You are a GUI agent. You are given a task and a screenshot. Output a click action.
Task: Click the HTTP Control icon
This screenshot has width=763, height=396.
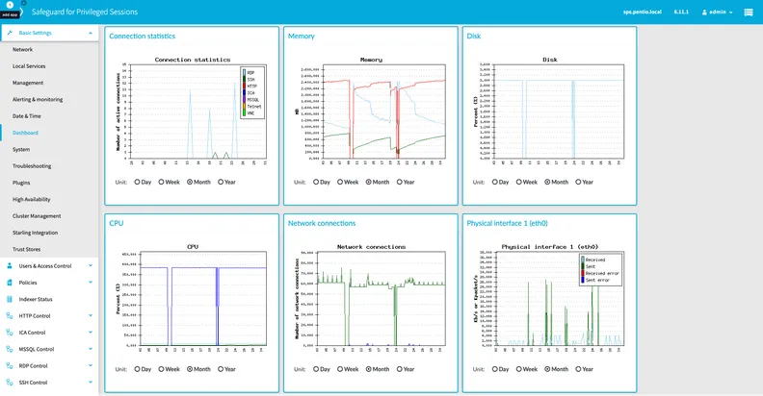(x=10, y=315)
